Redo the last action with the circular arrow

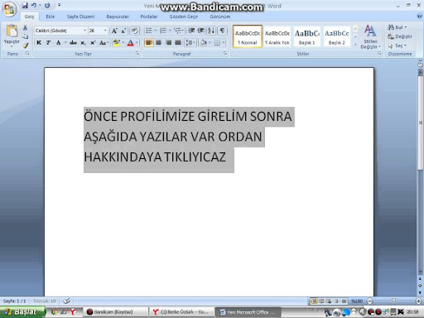click(x=47, y=5)
